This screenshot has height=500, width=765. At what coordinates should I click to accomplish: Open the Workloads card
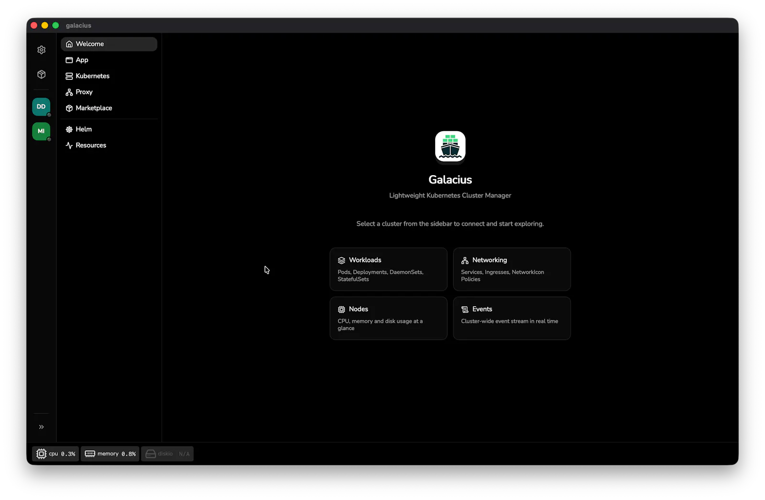click(389, 269)
